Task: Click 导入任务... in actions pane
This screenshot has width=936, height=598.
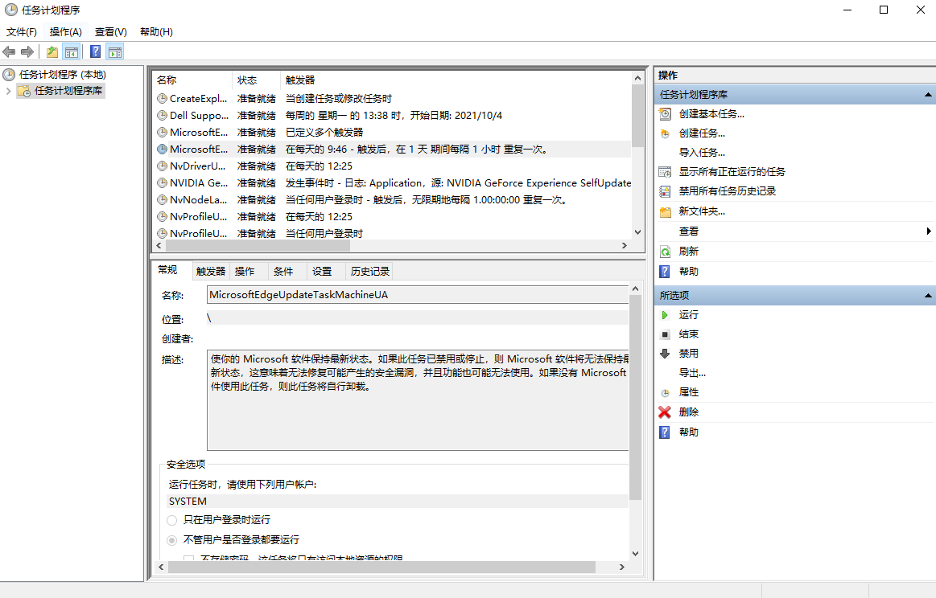Action: [x=702, y=153]
